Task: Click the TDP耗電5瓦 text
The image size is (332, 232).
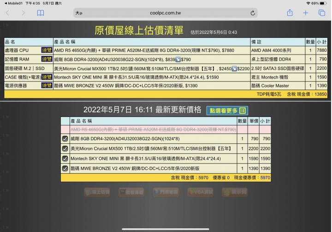Action: 269,94
